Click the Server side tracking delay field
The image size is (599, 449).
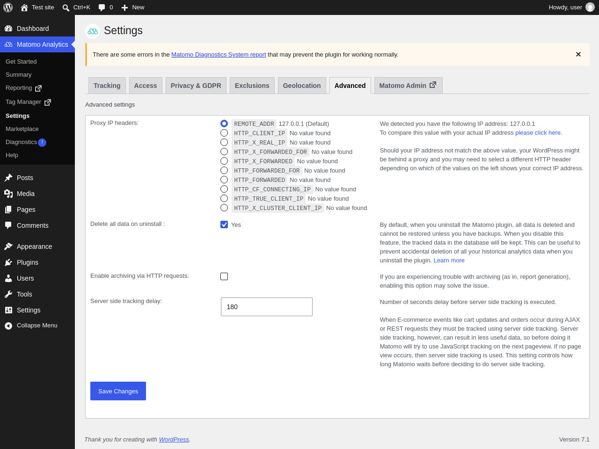pos(267,307)
